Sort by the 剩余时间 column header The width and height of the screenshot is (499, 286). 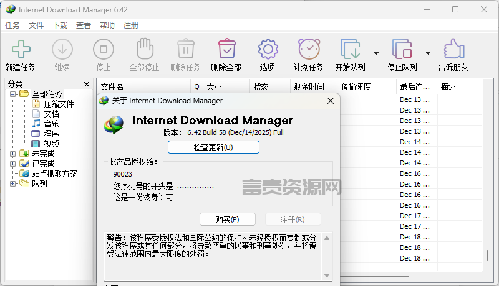click(x=314, y=86)
